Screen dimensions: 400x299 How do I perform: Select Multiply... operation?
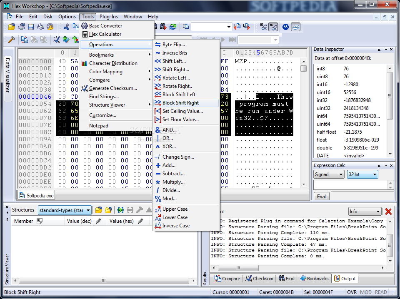(x=186, y=182)
